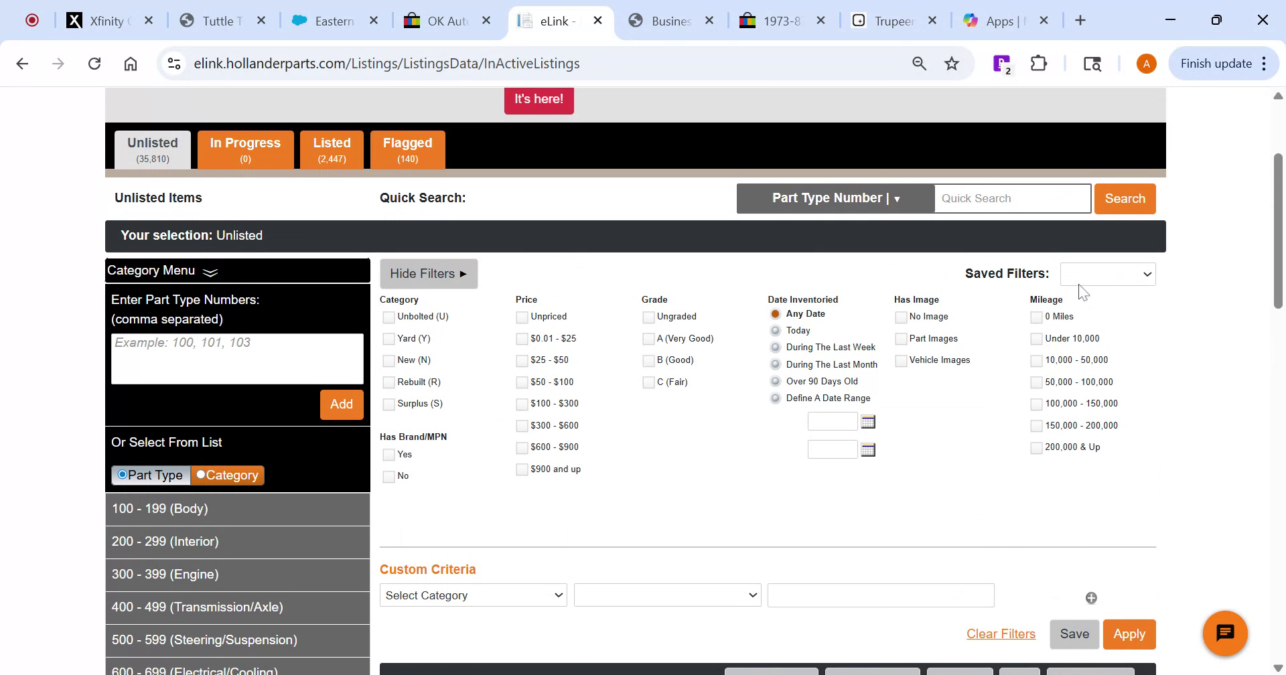This screenshot has height=675, width=1286.
Task: Open the chat support bubble
Action: [x=1226, y=632]
